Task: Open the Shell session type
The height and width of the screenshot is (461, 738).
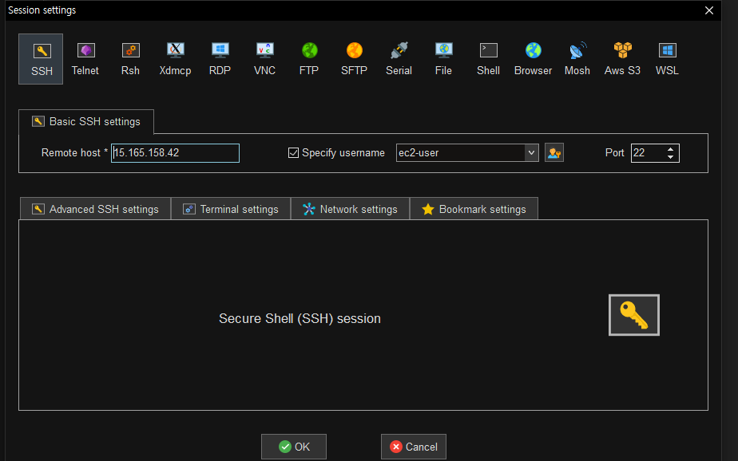Action: click(x=488, y=59)
